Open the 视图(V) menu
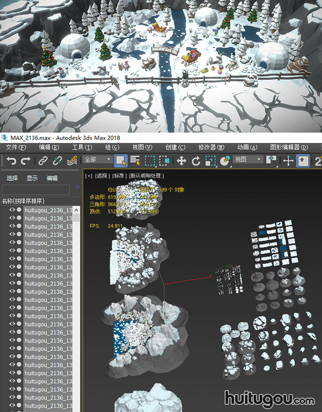The image size is (322, 412). click(x=142, y=147)
